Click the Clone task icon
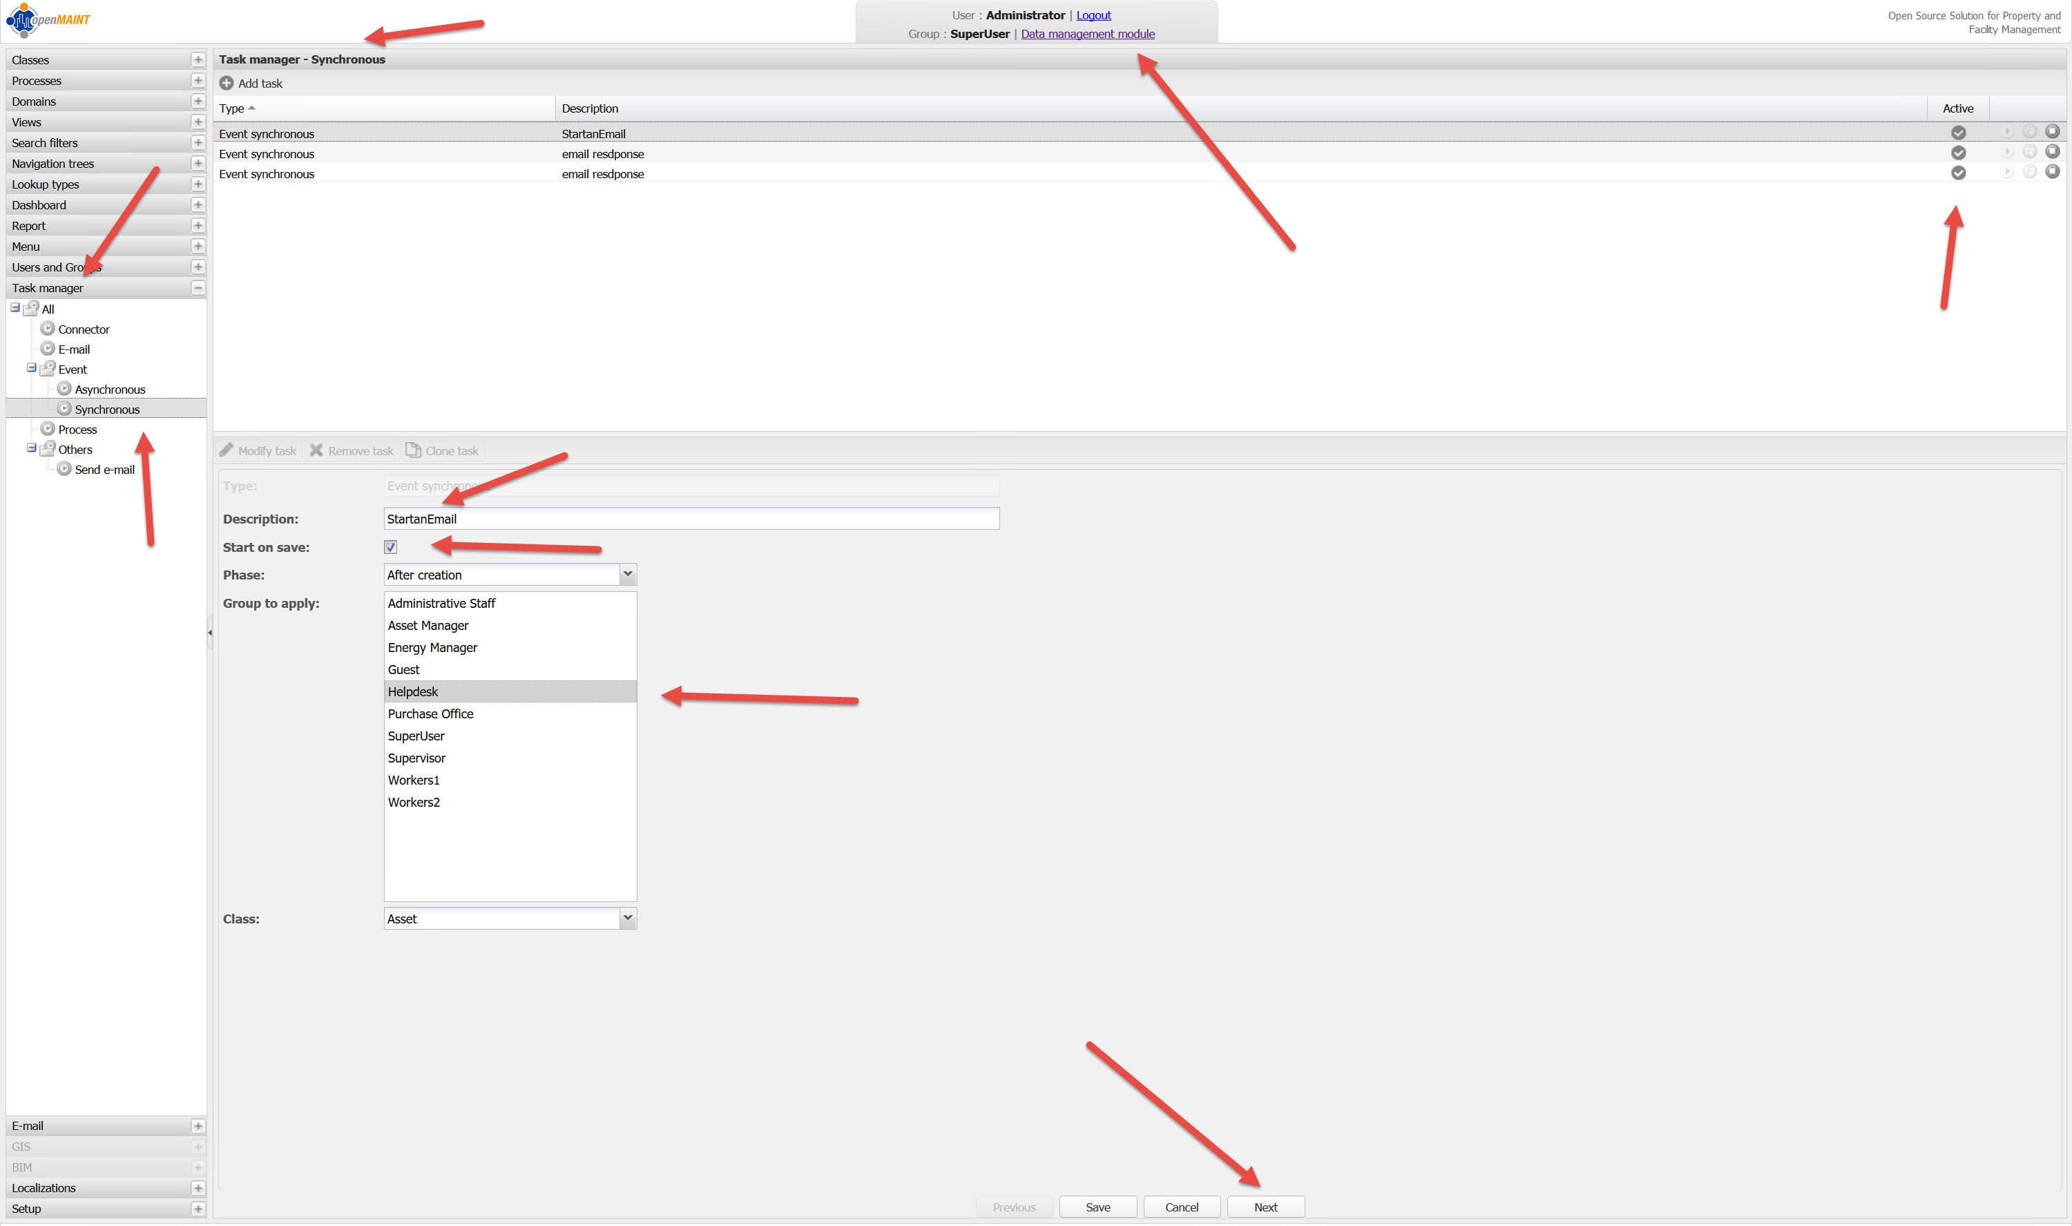Image resolution: width=2072 pixels, height=1226 pixels. pyautogui.click(x=413, y=451)
